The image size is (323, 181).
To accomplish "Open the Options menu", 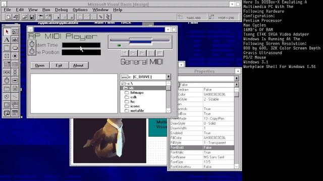I will [x=80, y=10].
